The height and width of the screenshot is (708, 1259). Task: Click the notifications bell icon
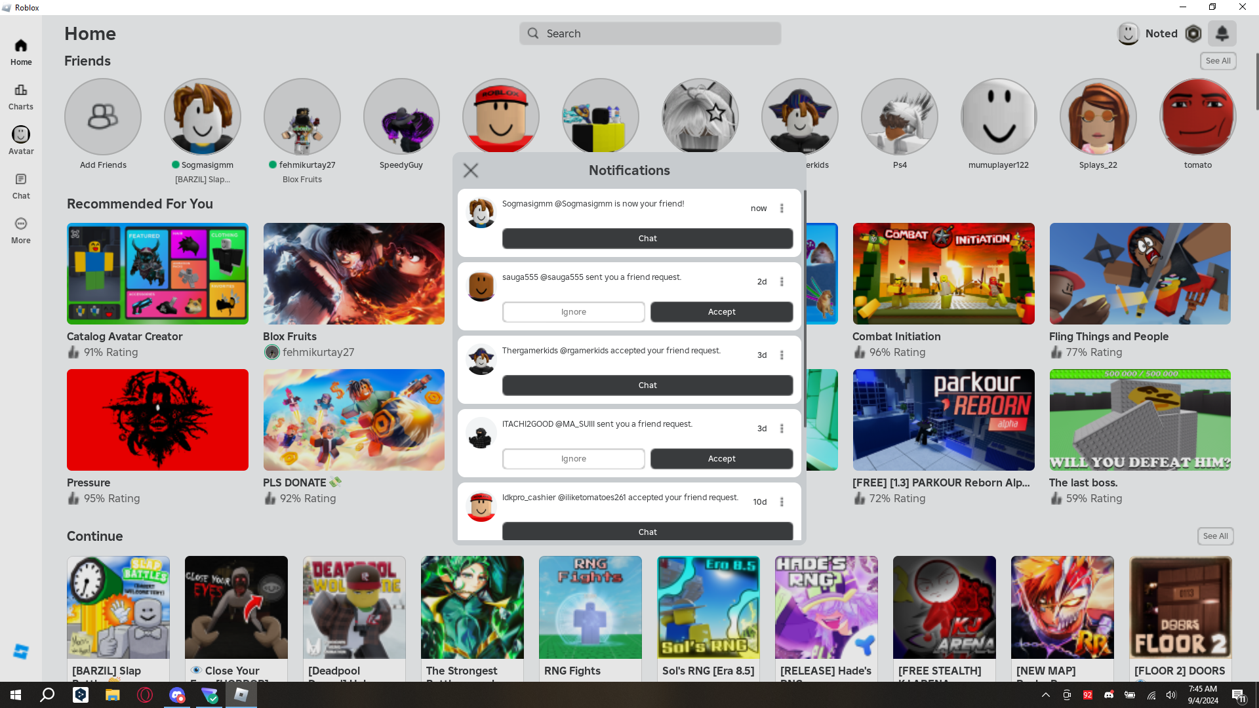point(1222,33)
